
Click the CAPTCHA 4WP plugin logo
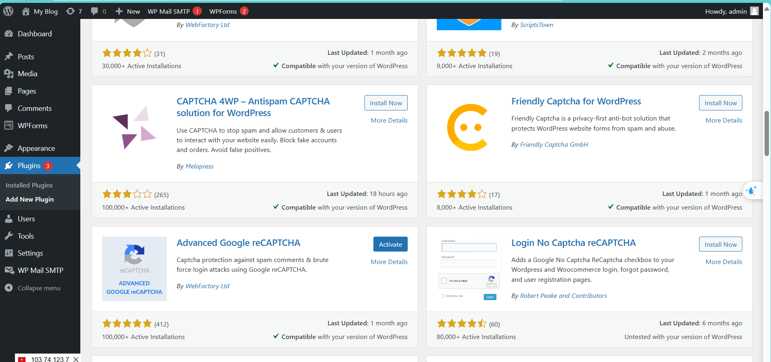[x=134, y=127]
